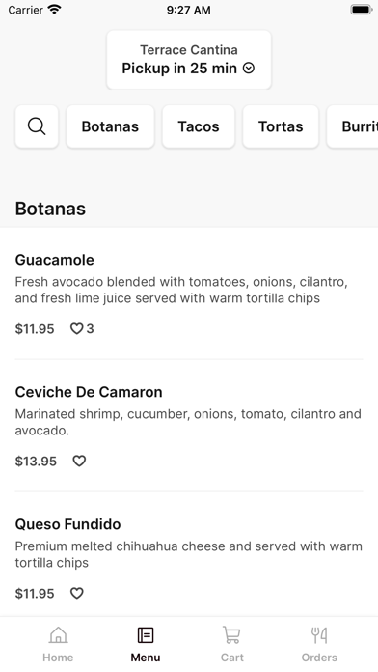Image resolution: width=378 pixels, height=672 pixels.
Task: Open the menu search icon
Action: click(37, 126)
